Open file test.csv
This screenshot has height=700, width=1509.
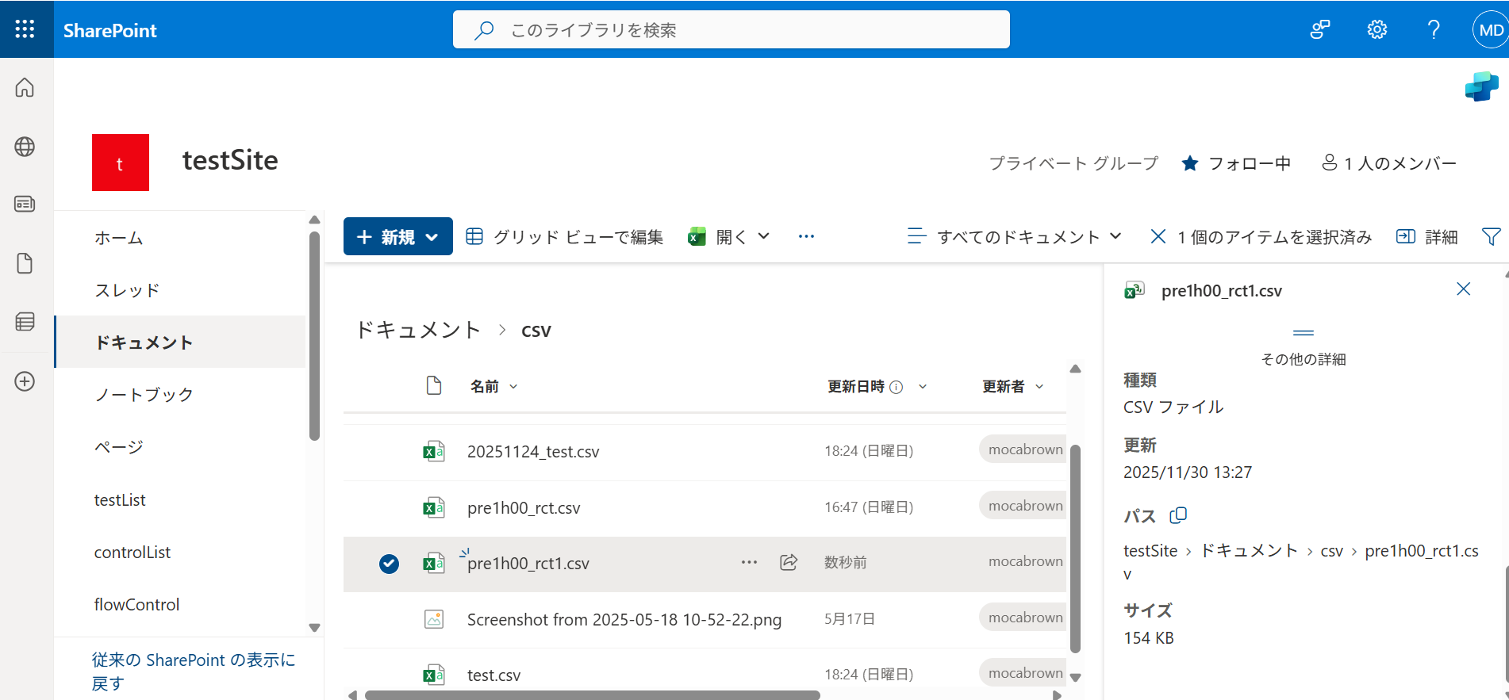[493, 675]
